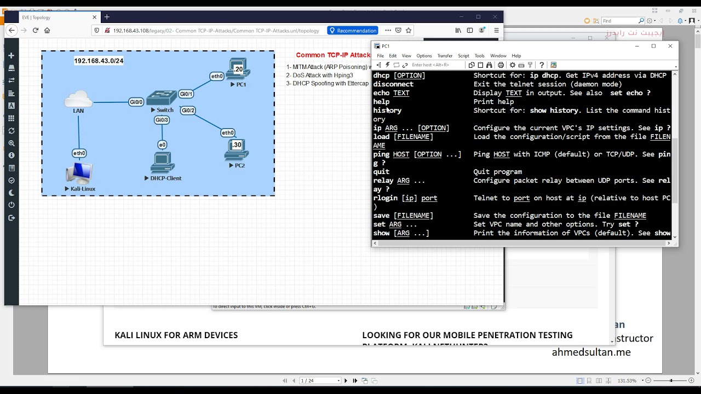
Task: Click the PC2 node in topology
Action: [x=237, y=150]
